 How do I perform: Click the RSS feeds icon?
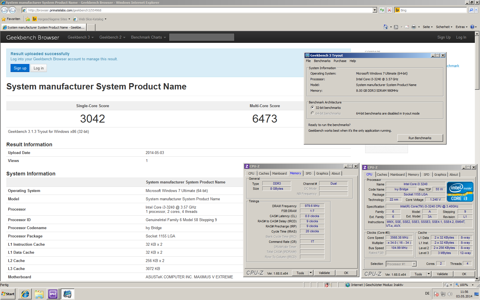pos(396,27)
